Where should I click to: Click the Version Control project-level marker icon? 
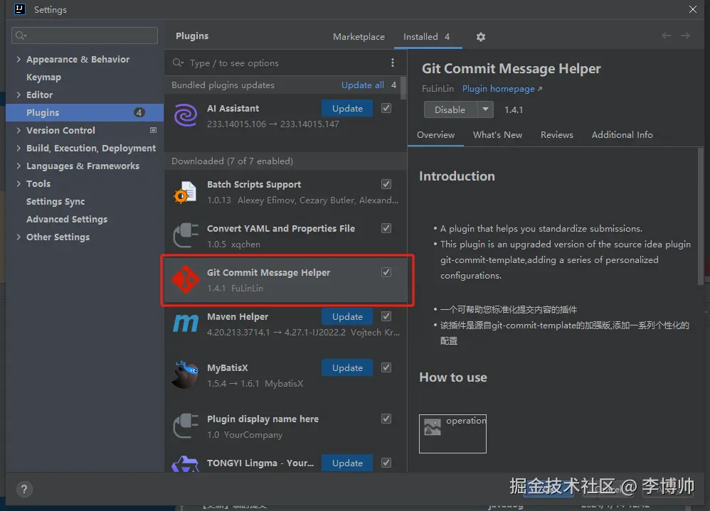[x=154, y=130]
